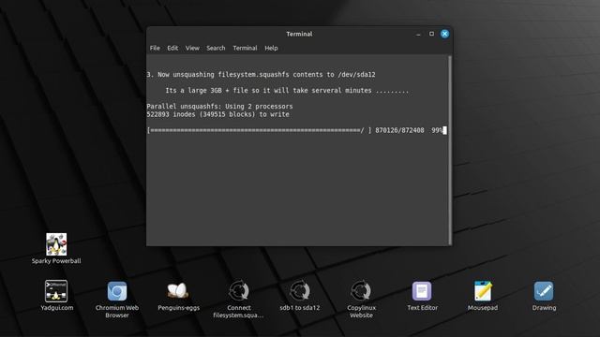This screenshot has width=600, height=337.
Task: Open the Terminal menu in menu bar
Action: pyautogui.click(x=245, y=48)
